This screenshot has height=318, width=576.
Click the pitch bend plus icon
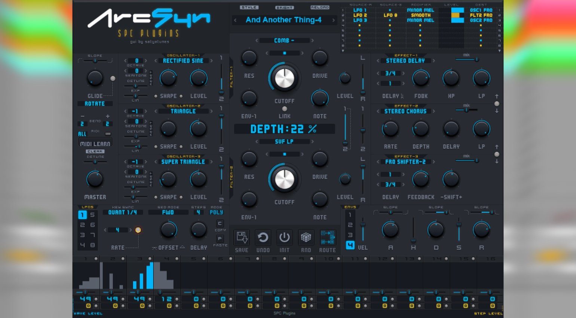pyautogui.click(x=108, y=116)
